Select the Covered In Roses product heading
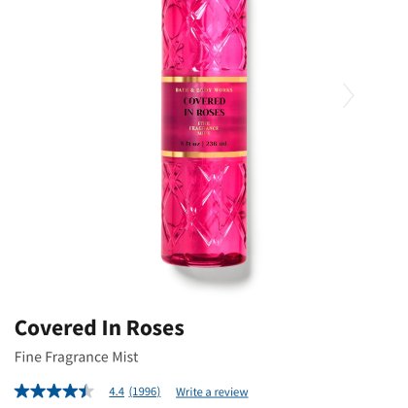This screenshot has width=408, height=408. click(x=99, y=327)
